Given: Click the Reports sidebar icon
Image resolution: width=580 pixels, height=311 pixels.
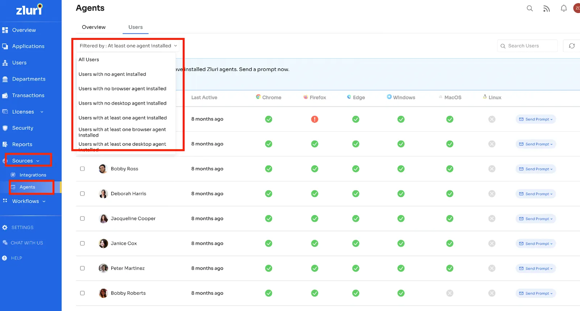Looking at the screenshot, I should tap(5, 144).
